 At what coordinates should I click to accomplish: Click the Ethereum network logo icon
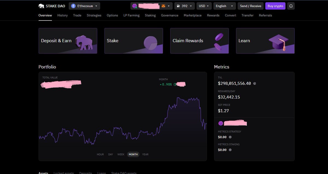[x=73, y=6]
